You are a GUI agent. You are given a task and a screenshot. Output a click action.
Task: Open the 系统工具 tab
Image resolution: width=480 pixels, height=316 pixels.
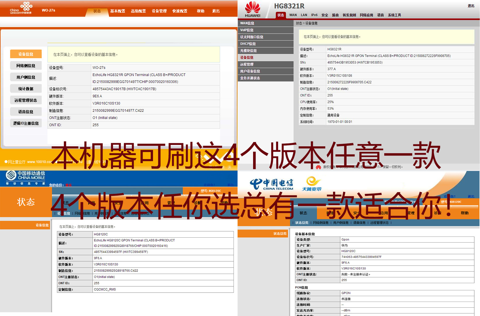point(394,15)
